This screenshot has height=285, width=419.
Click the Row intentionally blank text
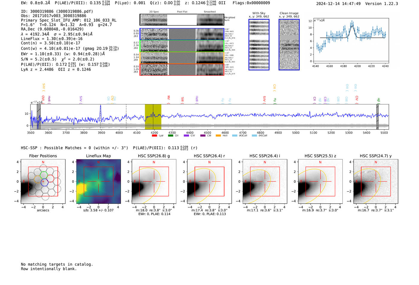pos(49,269)
